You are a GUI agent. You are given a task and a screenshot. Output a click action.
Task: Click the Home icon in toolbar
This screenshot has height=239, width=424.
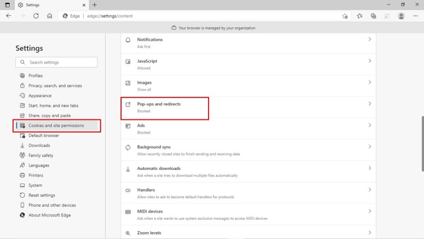(x=50, y=16)
